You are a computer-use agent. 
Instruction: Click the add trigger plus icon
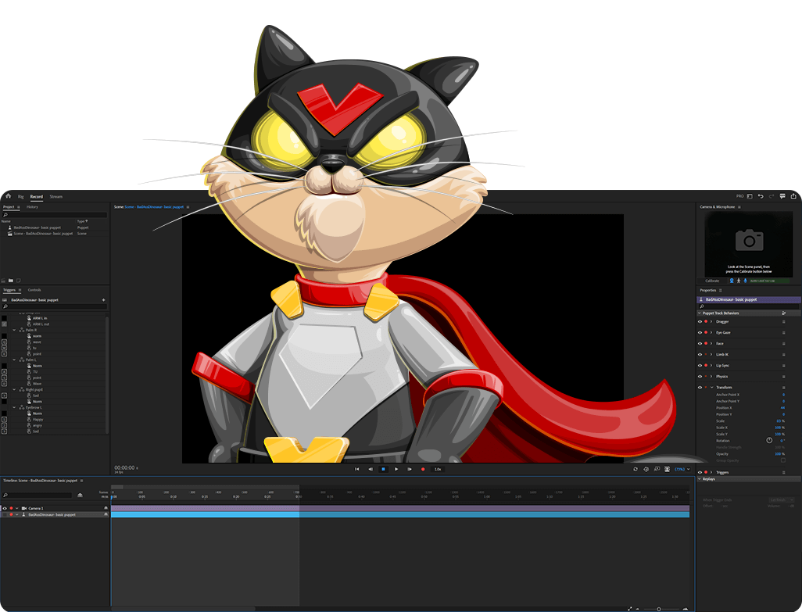pyautogui.click(x=103, y=299)
